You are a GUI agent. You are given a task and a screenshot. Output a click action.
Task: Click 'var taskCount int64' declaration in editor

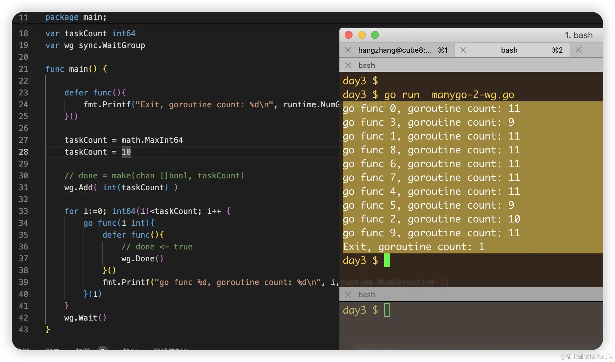90,34
